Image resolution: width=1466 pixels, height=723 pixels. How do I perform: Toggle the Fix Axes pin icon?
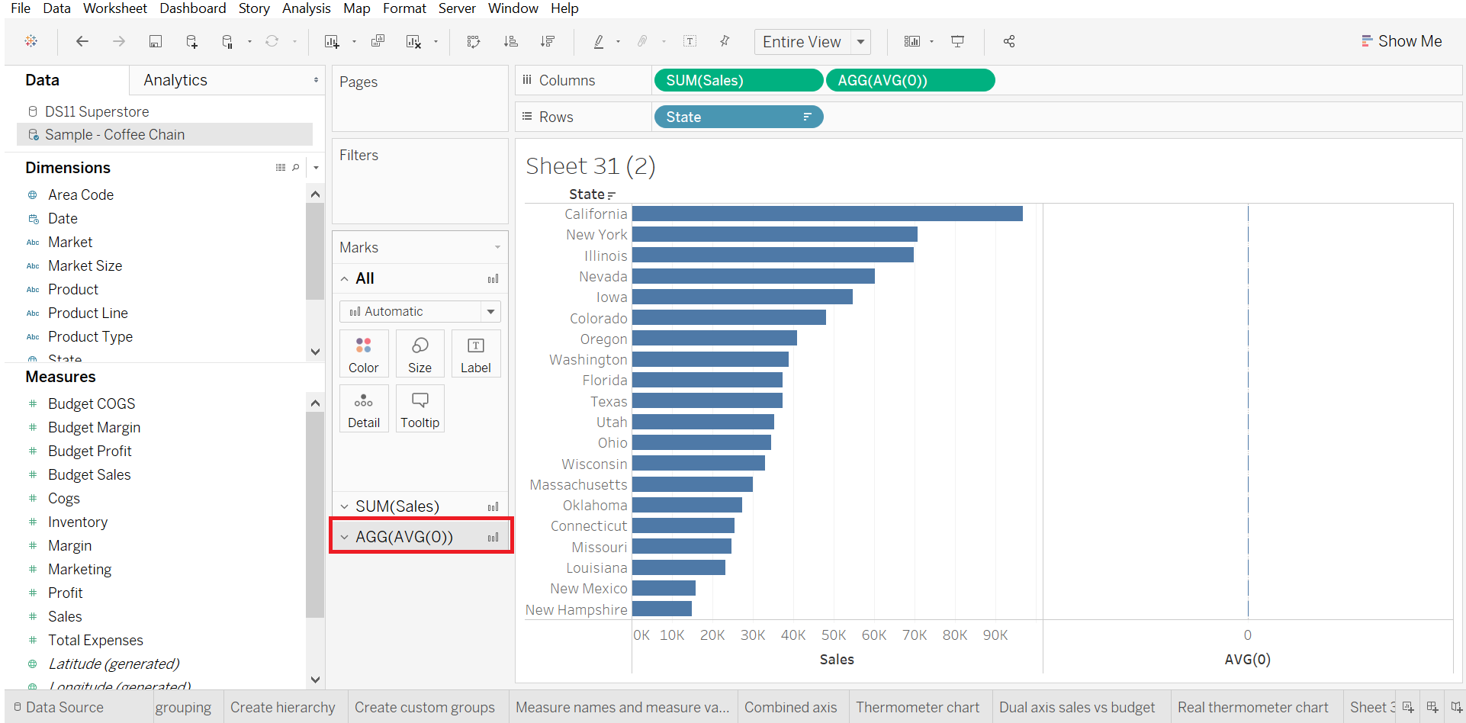(x=725, y=41)
